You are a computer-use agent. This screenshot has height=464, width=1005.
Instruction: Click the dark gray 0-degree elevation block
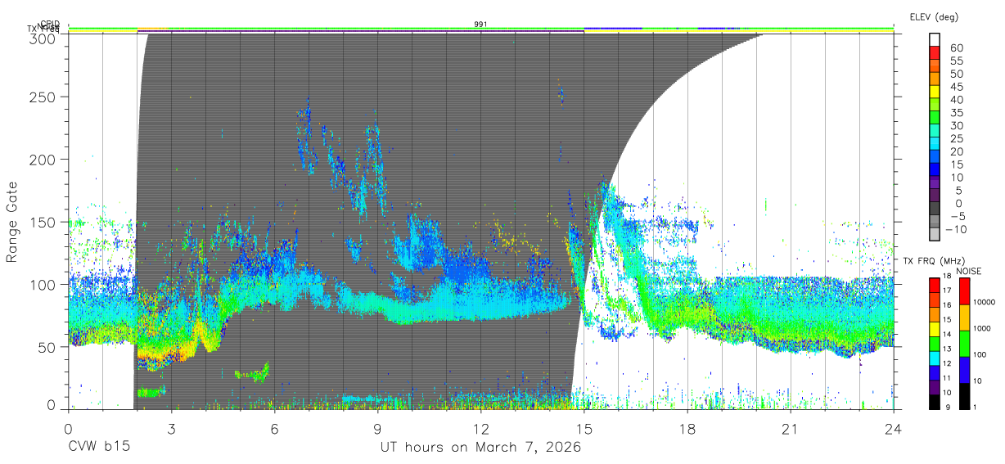coord(935,209)
